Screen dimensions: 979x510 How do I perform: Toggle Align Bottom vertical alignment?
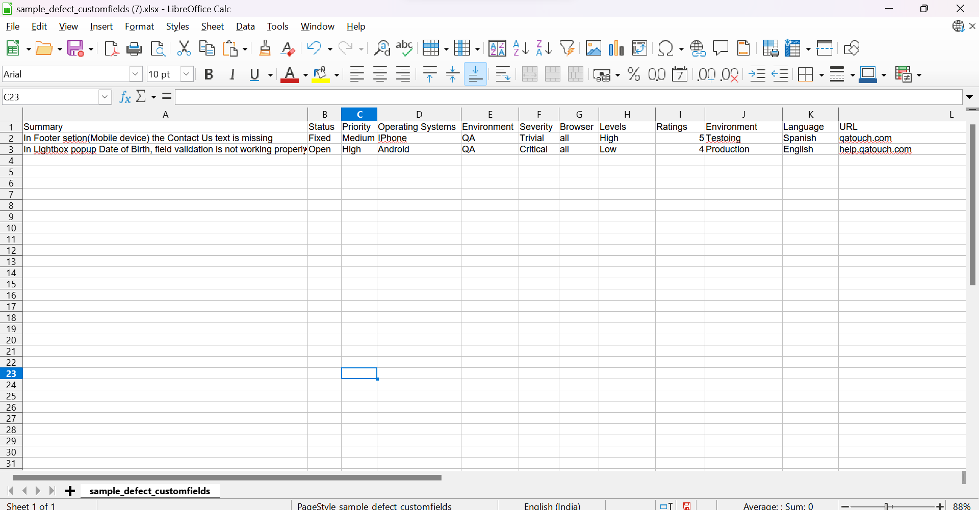(x=475, y=74)
